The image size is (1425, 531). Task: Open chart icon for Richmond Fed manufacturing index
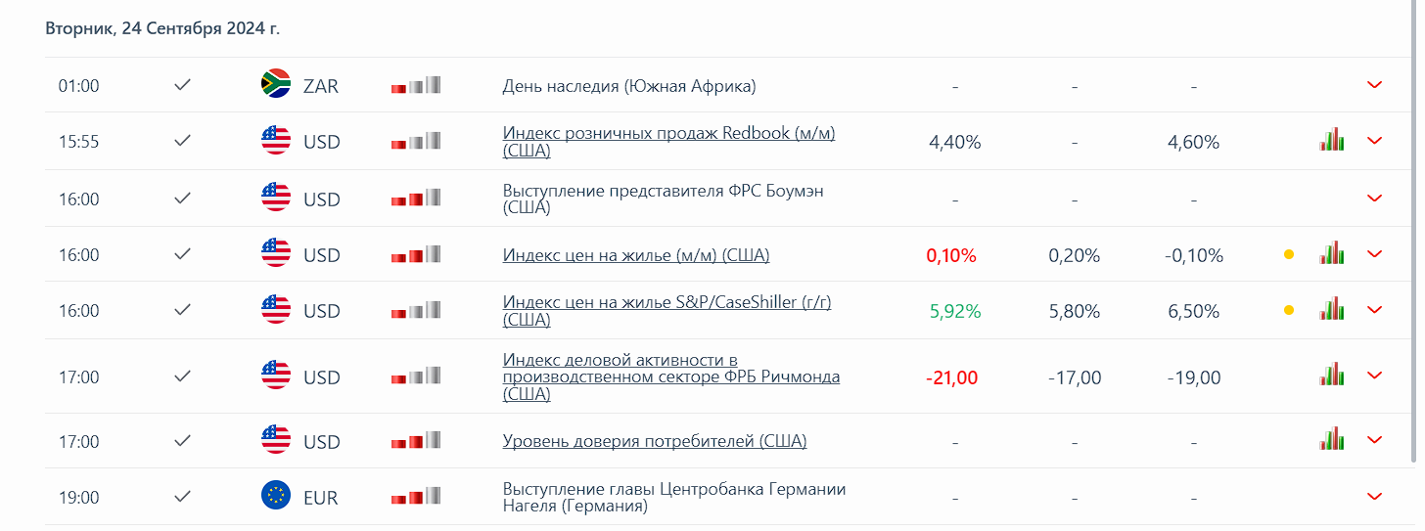(1331, 376)
